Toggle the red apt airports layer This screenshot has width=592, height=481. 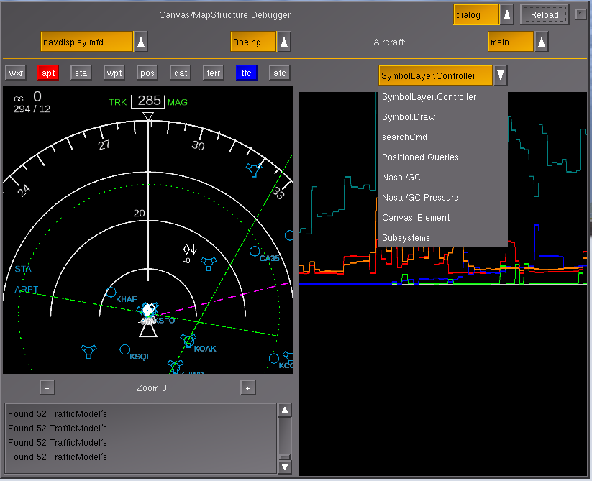[x=48, y=73]
